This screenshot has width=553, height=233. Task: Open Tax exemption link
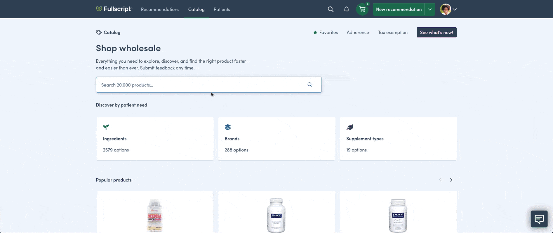[393, 32]
